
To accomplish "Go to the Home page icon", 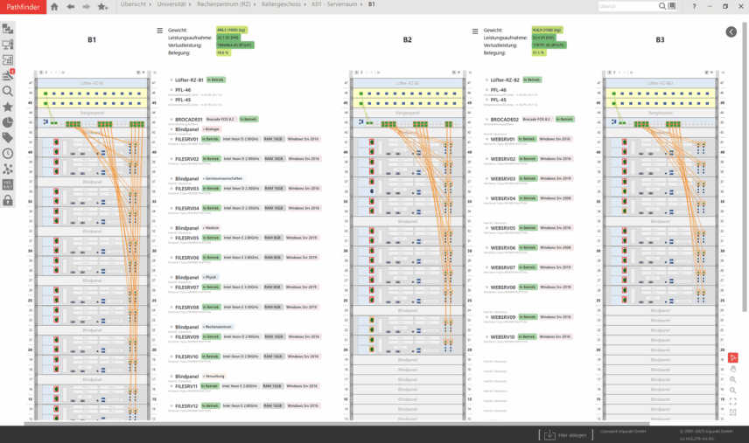I will [x=54, y=6].
